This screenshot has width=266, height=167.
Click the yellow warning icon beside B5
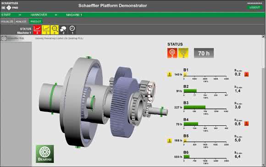pos(169,140)
